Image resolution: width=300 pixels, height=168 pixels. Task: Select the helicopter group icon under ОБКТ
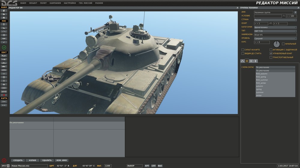click(4, 59)
